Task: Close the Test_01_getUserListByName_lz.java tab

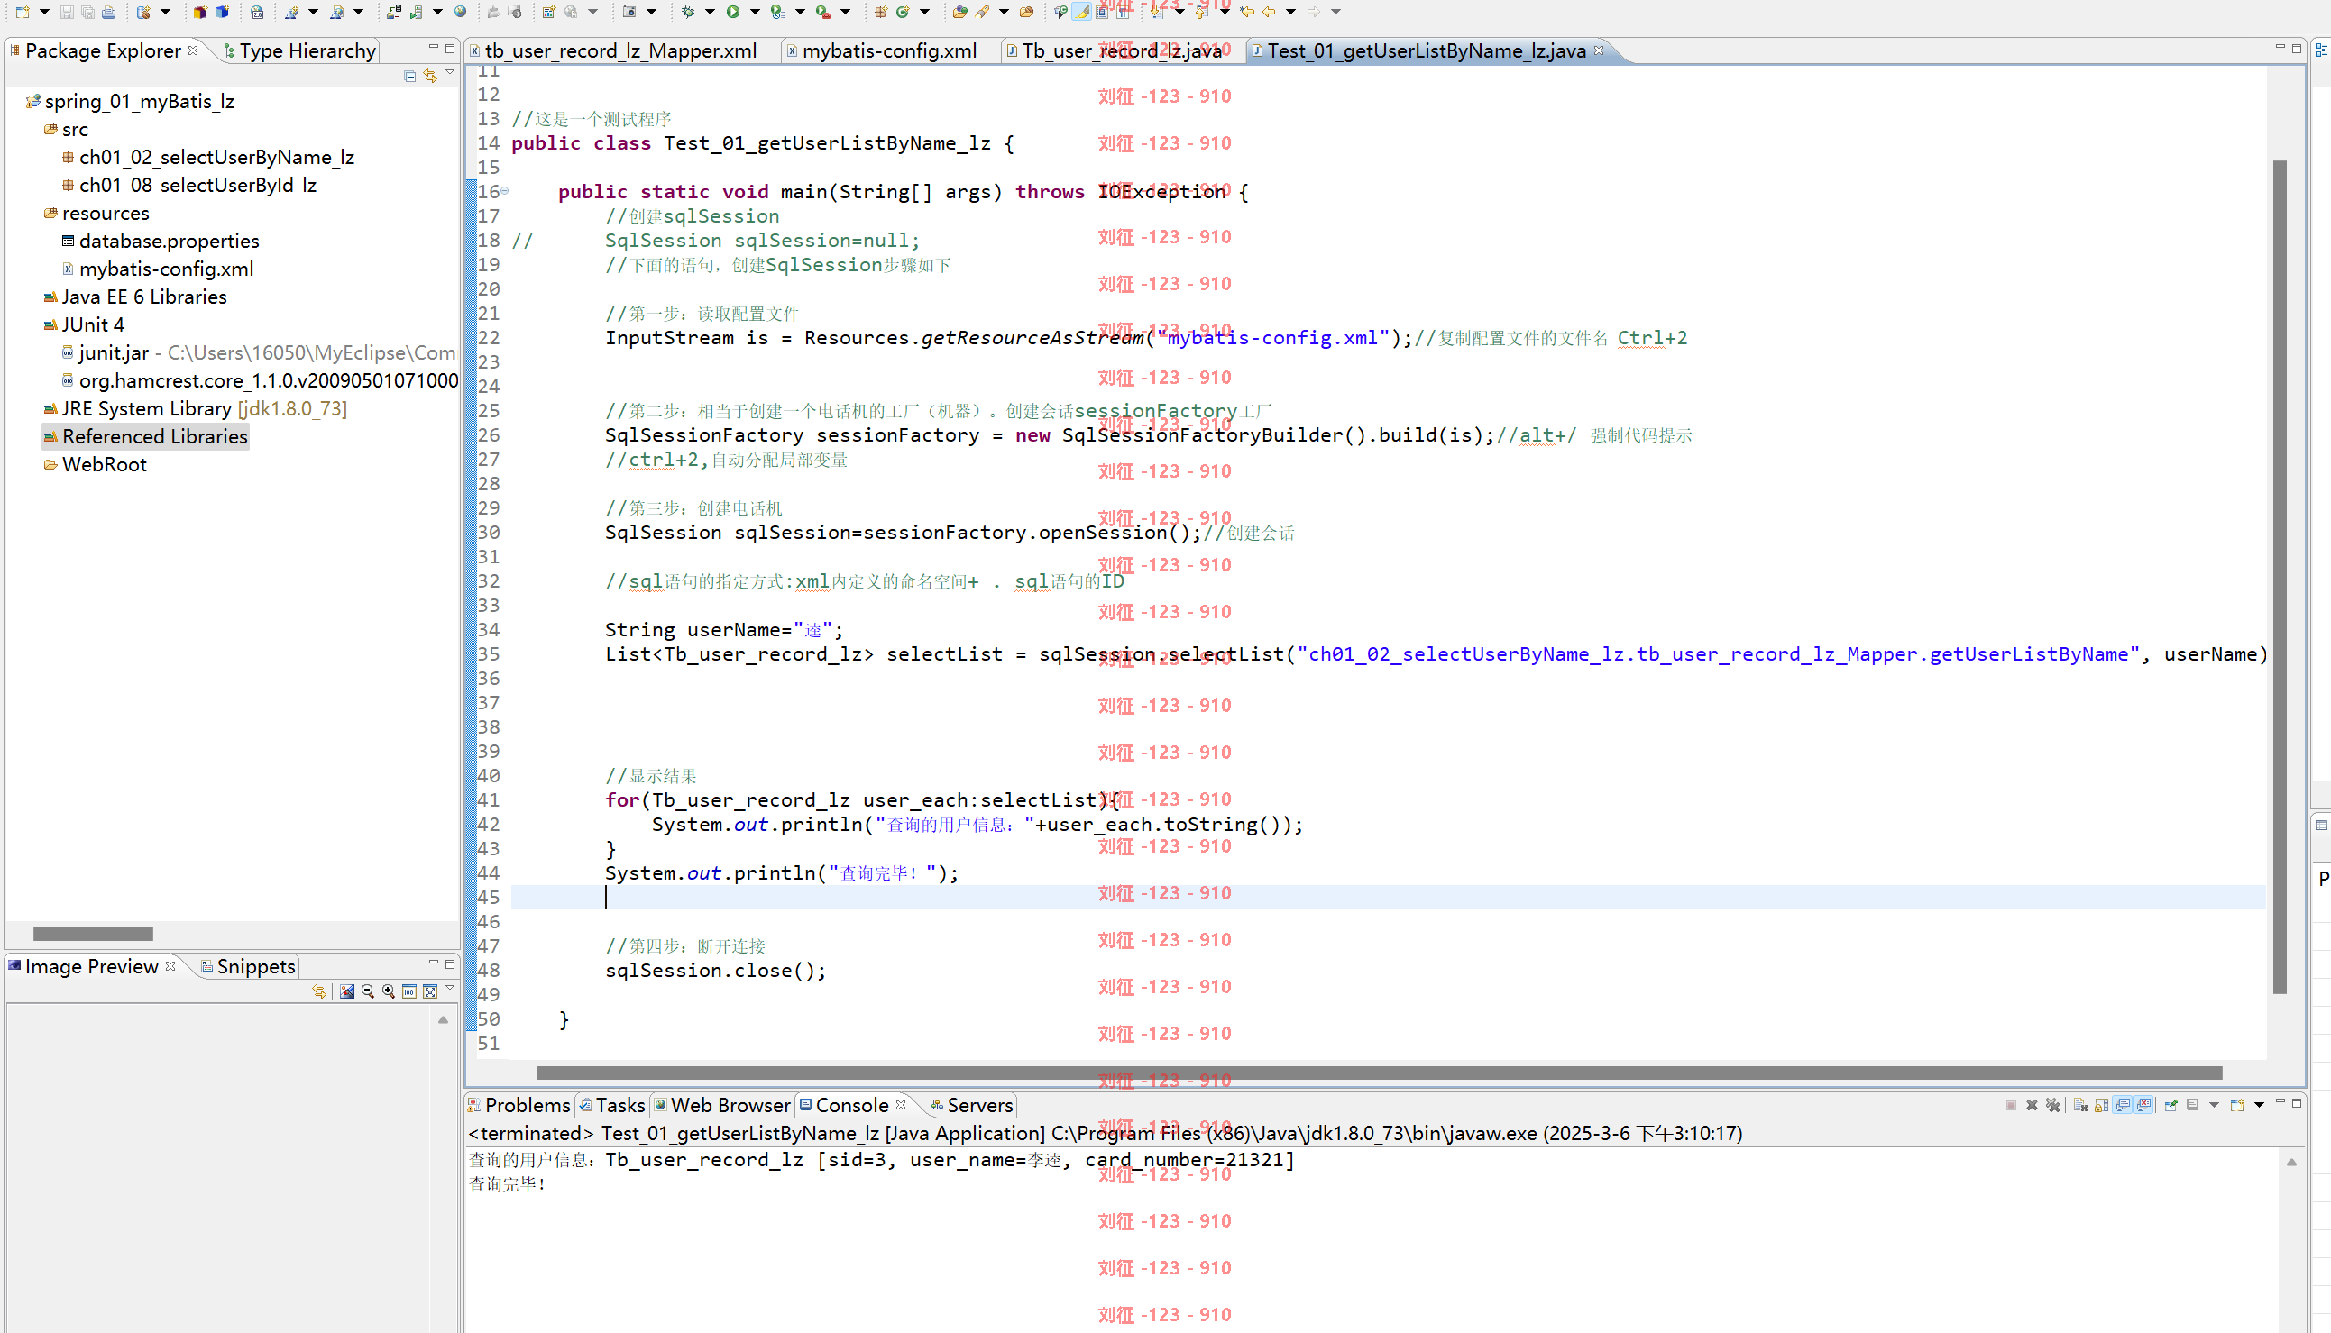Action: pyautogui.click(x=1599, y=50)
